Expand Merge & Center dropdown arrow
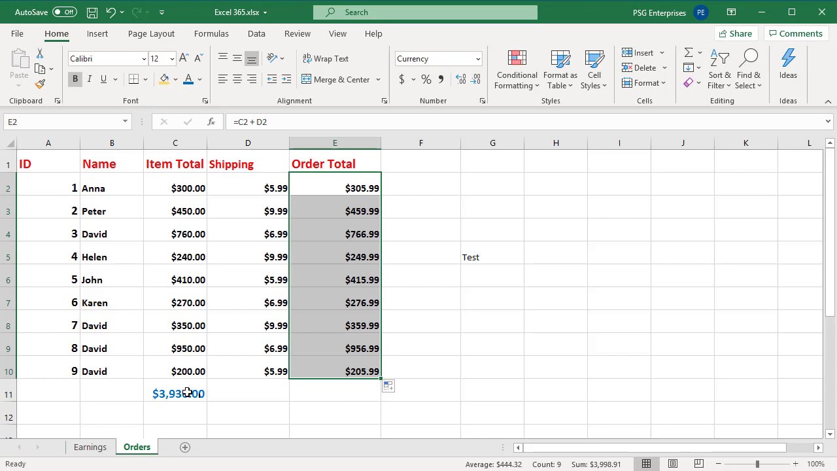This screenshot has width=837, height=471. (378, 80)
